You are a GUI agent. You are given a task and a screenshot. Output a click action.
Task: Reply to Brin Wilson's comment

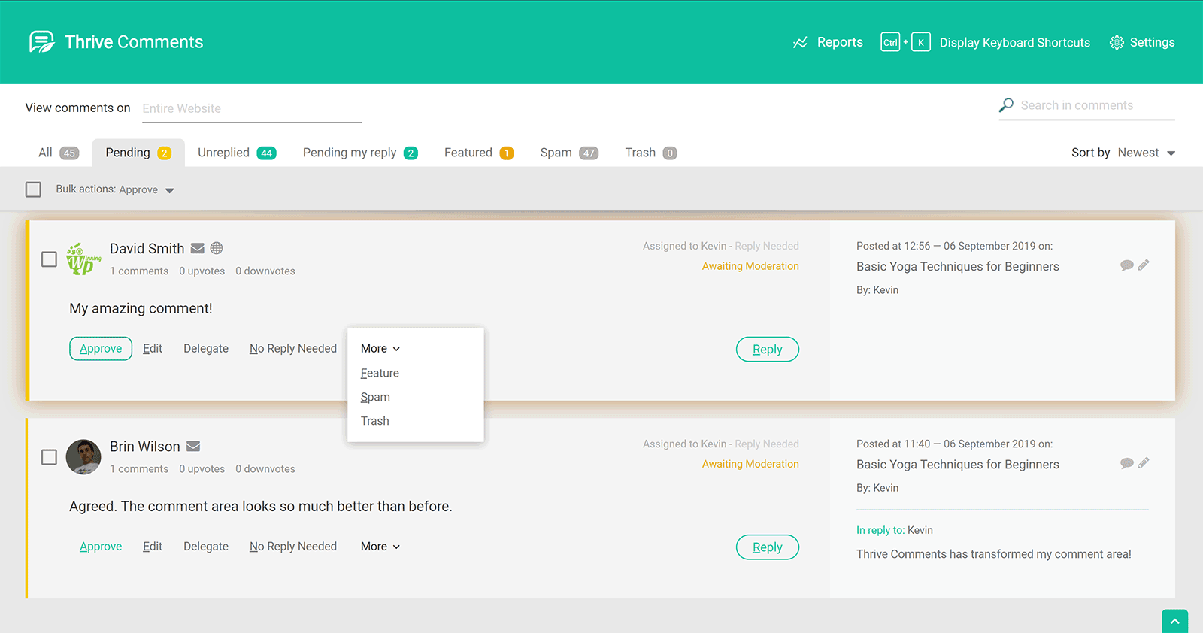click(768, 547)
